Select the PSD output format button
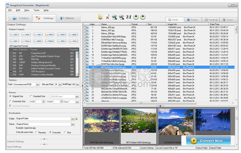Screen dimensions: 241x153 point(62,41)
